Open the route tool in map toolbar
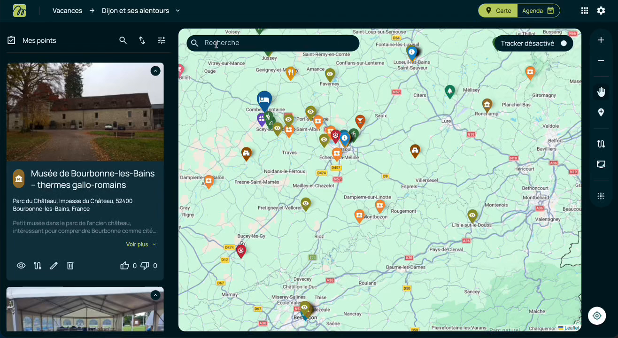Viewport: 618px width, 338px height. 601,144
